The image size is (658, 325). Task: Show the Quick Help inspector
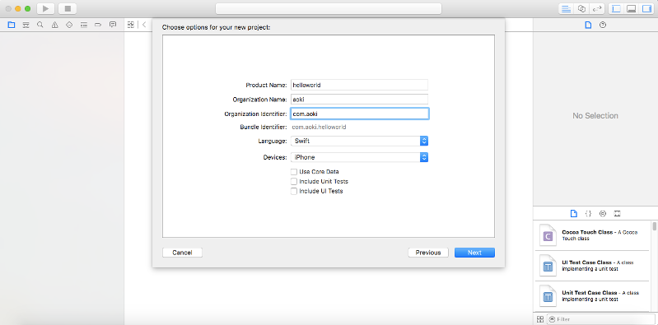[x=603, y=25]
